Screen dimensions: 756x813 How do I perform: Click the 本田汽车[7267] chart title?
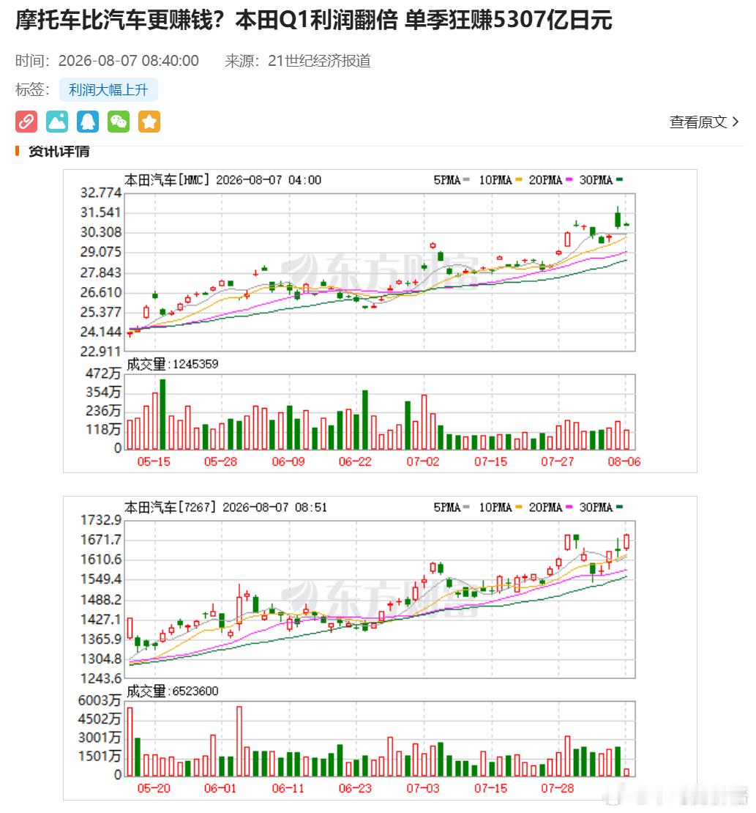226,507
